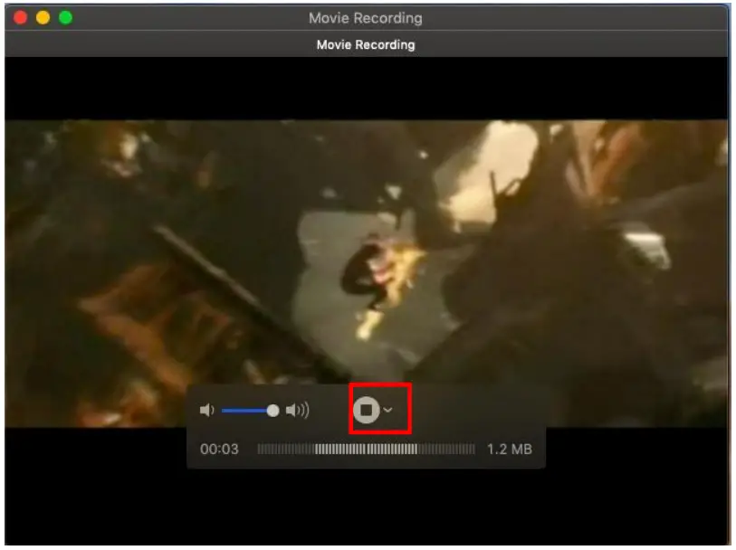
Task: Click the video preview area
Action: [x=366, y=273]
